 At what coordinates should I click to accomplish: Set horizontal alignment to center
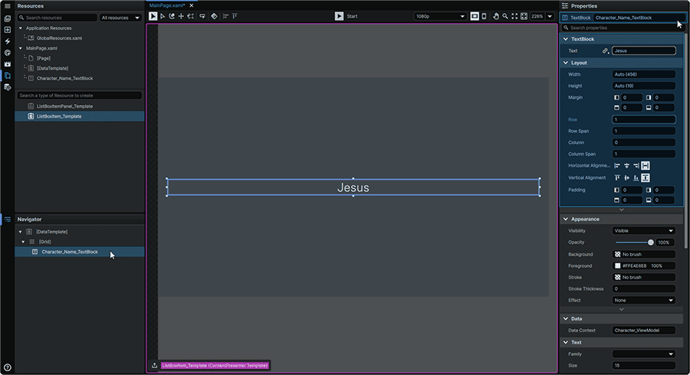tap(626, 165)
